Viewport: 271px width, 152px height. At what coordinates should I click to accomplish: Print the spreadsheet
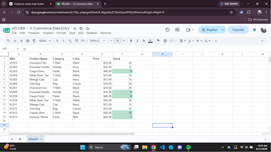(27, 41)
